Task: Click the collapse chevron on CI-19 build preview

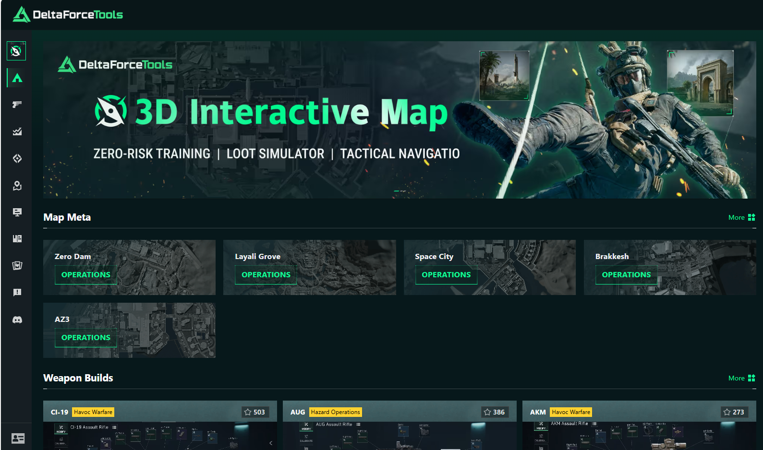Action: tap(271, 443)
